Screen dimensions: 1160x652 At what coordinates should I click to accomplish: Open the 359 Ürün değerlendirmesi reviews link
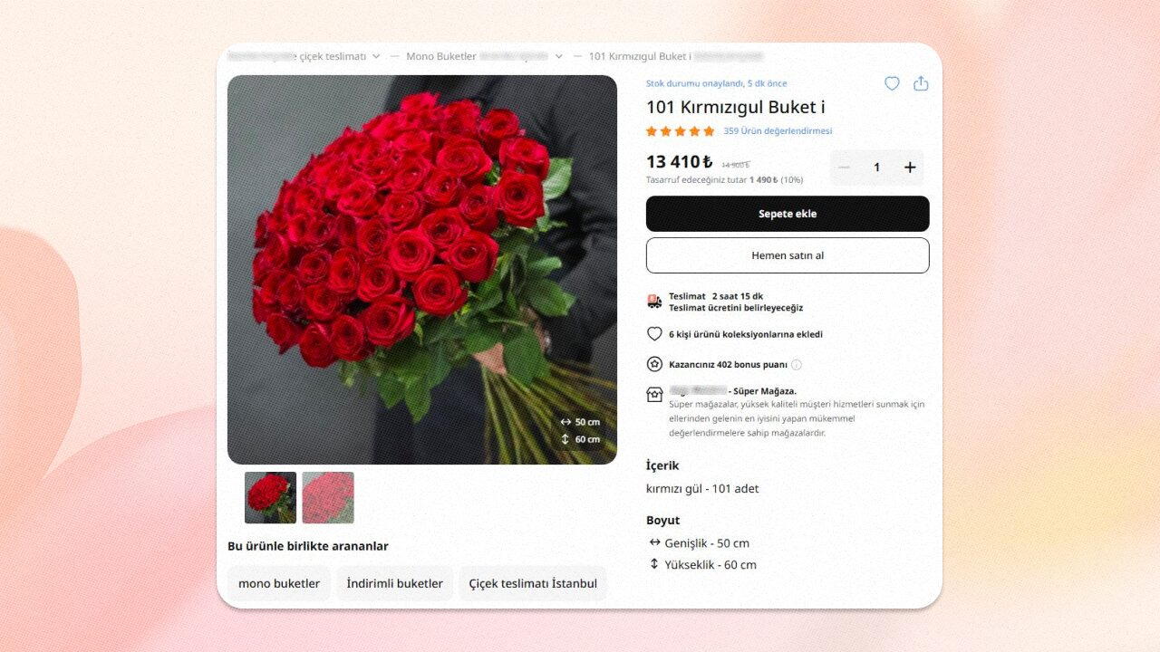pyautogui.click(x=778, y=131)
